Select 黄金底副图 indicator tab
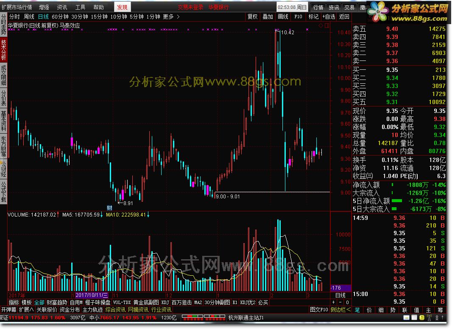This screenshot has width=452, height=329. [x=146, y=302]
